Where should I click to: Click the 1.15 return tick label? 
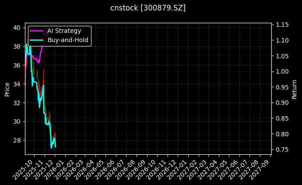tap(282, 25)
